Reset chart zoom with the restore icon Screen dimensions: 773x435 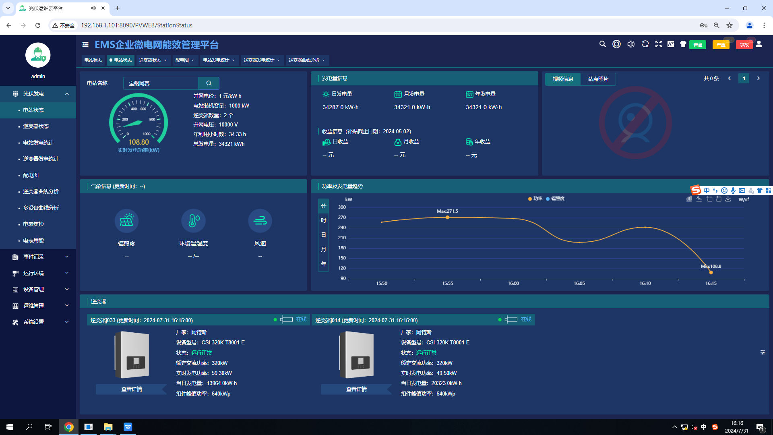pos(719,199)
